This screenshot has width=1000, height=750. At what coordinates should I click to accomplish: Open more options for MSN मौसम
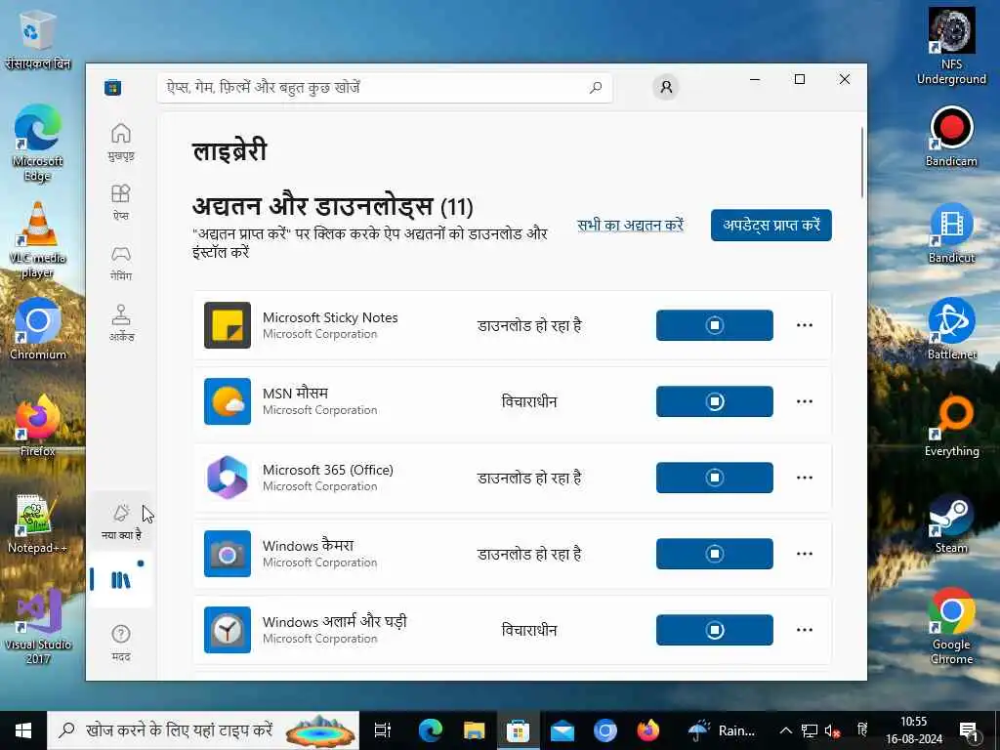[x=805, y=401]
